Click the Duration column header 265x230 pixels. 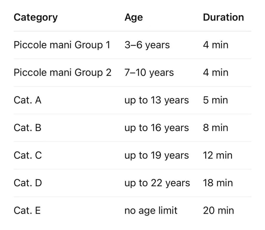point(223,17)
